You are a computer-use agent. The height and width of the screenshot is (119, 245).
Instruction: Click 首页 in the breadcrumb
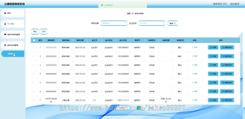coord(129,14)
